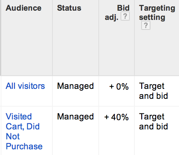
Task: Edit the + 40% bid adjustment value
Action: tap(117, 117)
